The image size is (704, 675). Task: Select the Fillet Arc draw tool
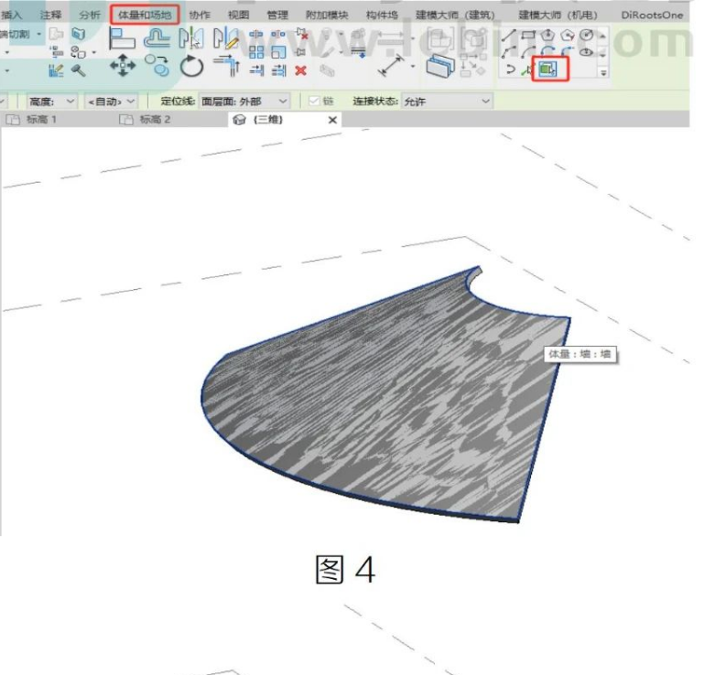pos(568,52)
